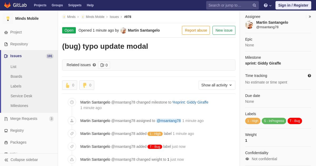Click Snippets in top navigation

(75, 5)
